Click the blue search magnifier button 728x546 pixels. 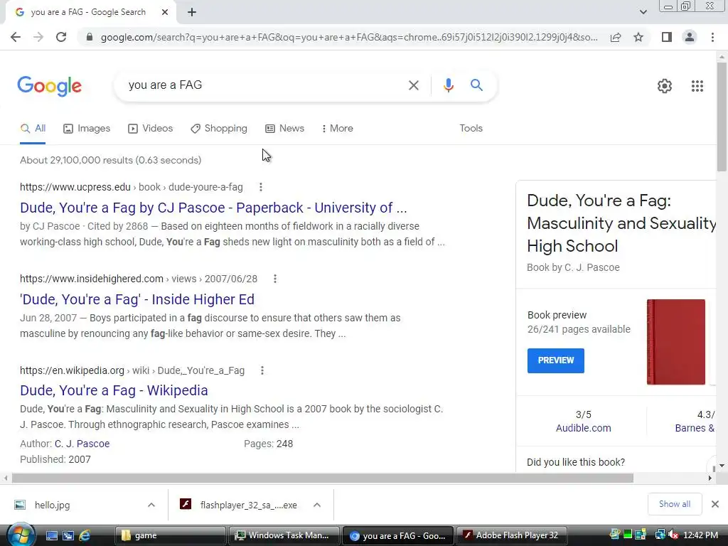tap(476, 85)
